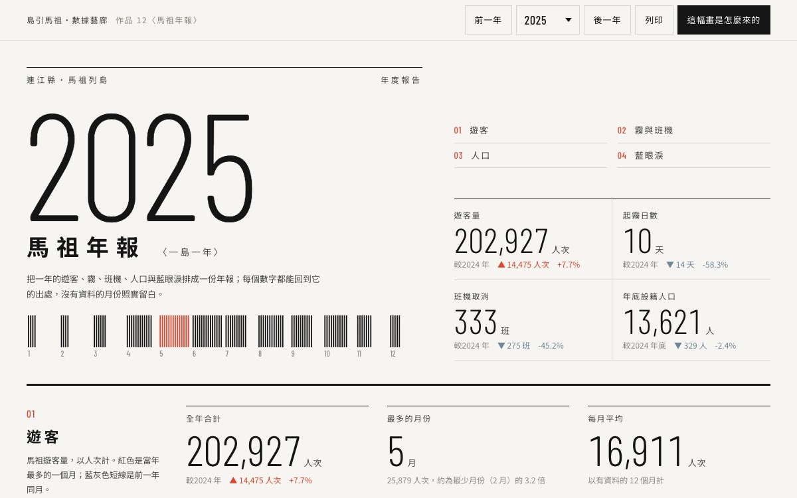The width and height of the screenshot is (797, 498).
Task: Select the month 2 barcode strip
Action: (64, 331)
